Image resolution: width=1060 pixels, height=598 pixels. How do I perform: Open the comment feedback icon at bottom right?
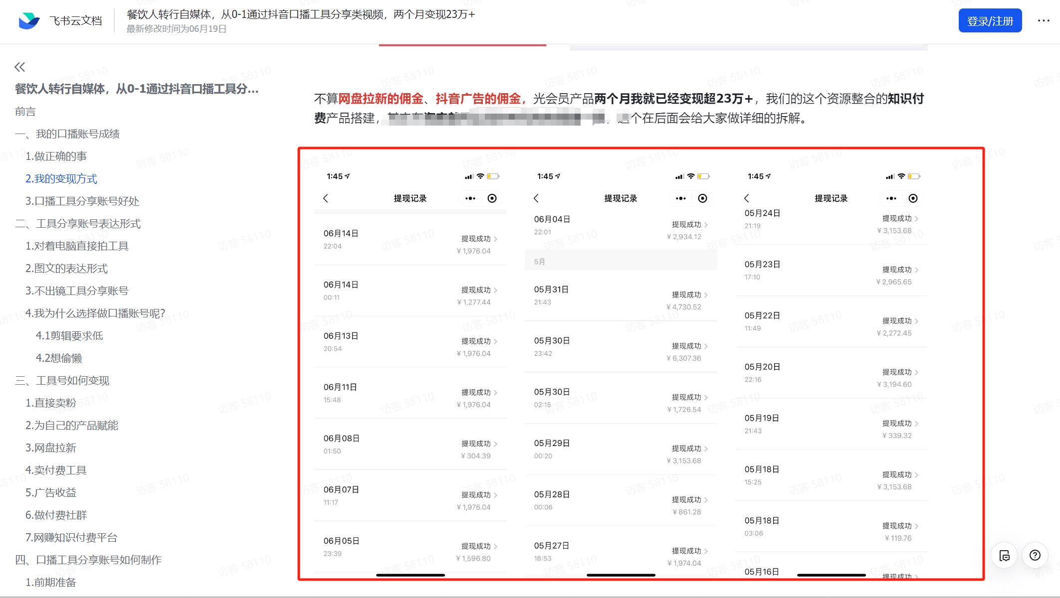pyautogui.click(x=1004, y=555)
